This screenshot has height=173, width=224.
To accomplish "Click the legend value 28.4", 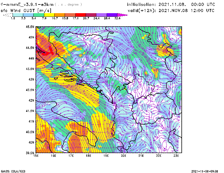I will click(107, 18).
